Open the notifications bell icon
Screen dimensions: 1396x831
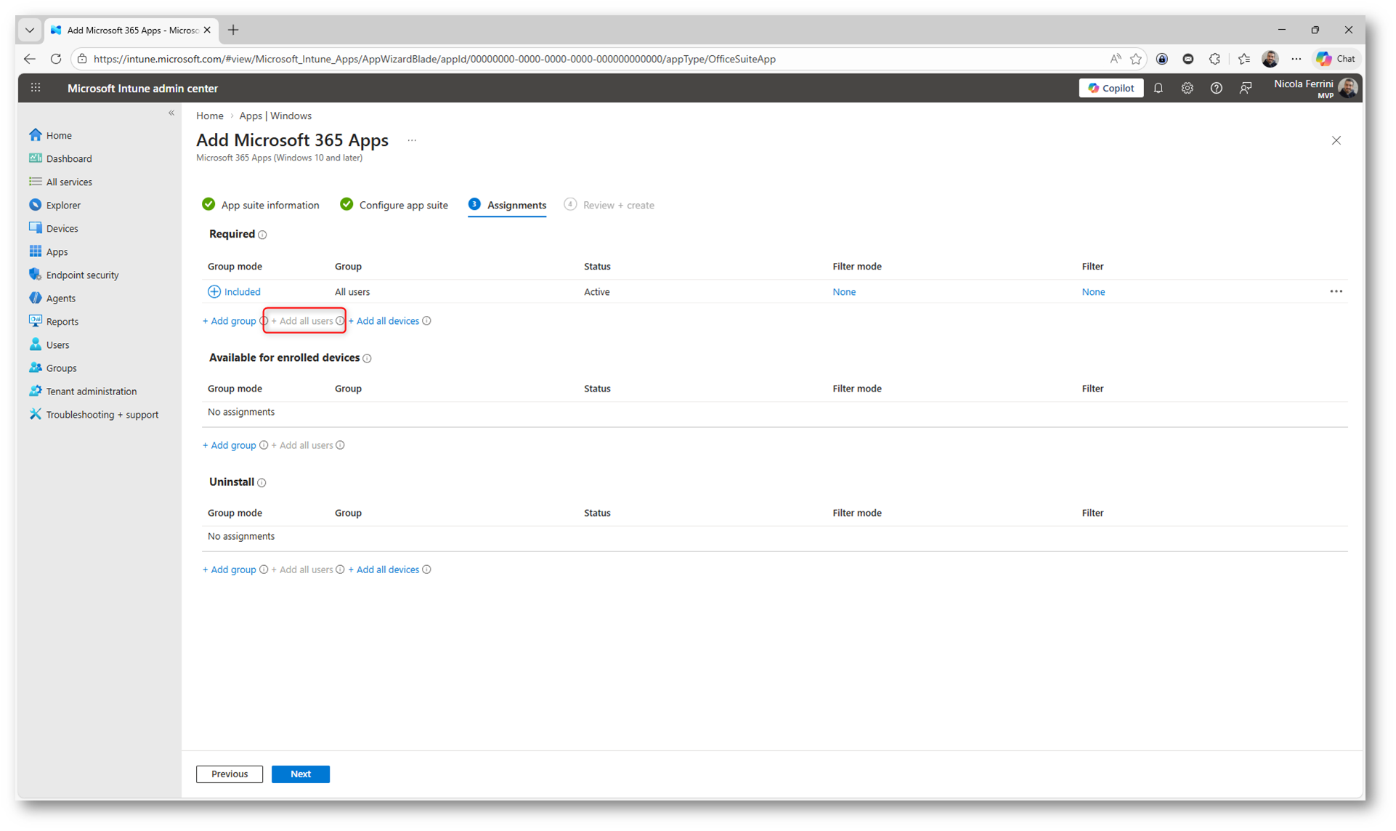click(x=1158, y=88)
